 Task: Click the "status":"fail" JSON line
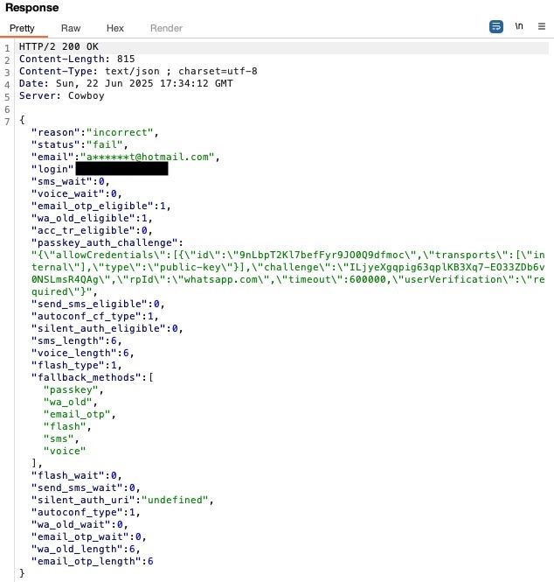pos(80,144)
